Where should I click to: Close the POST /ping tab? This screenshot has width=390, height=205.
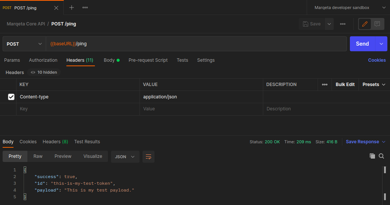point(56,8)
